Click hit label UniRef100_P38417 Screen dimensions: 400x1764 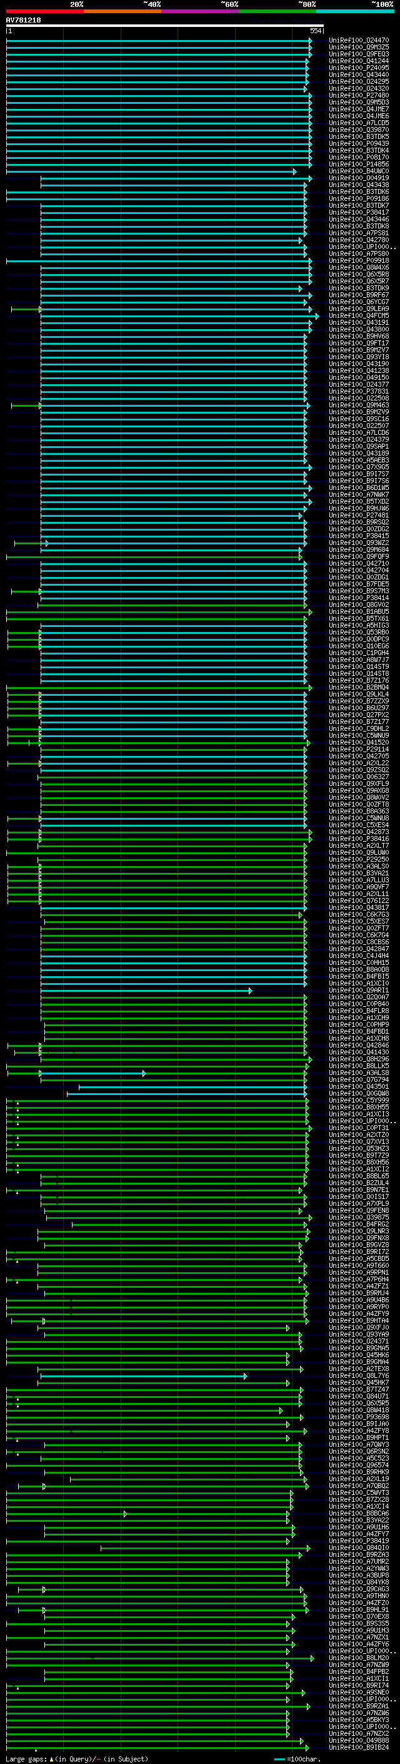pos(359,213)
